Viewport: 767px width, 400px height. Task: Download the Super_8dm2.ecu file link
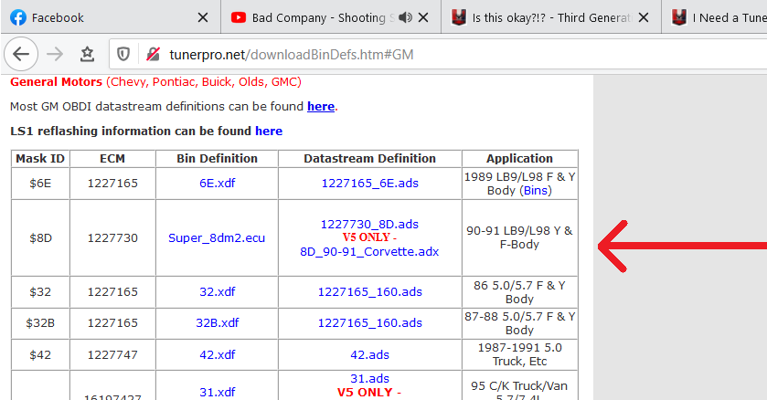[217, 237]
